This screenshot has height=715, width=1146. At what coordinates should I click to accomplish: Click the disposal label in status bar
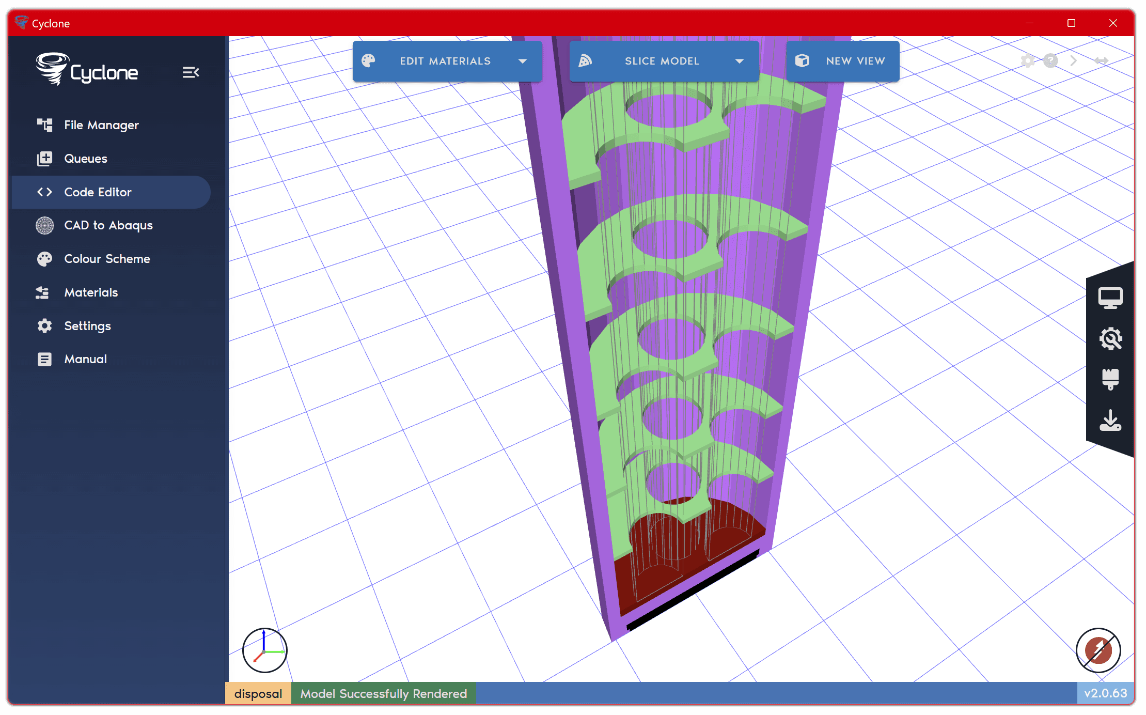coord(258,693)
